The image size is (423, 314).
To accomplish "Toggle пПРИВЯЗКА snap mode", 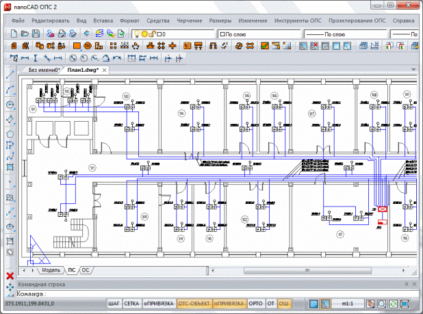I will coord(229,304).
